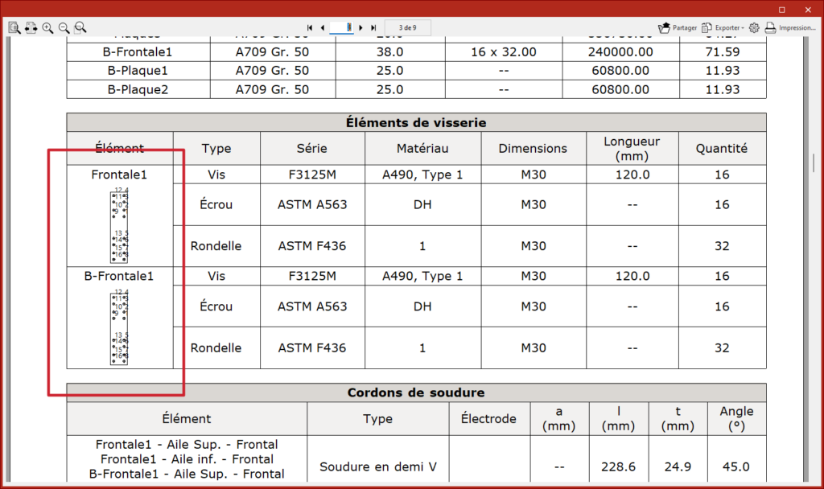This screenshot has width=824, height=489.
Task: Click the 'B-Plaque2' row label
Action: pos(138,89)
